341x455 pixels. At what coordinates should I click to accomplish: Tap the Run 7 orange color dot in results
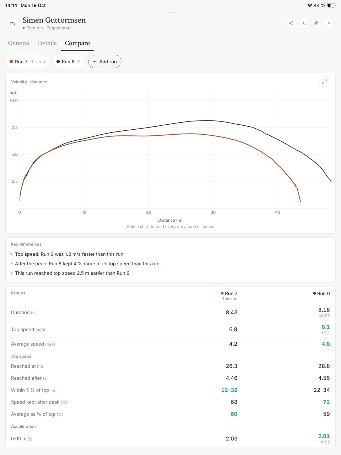click(x=222, y=293)
